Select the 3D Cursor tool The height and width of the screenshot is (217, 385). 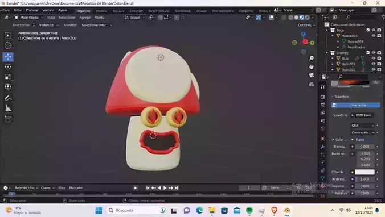8,45
